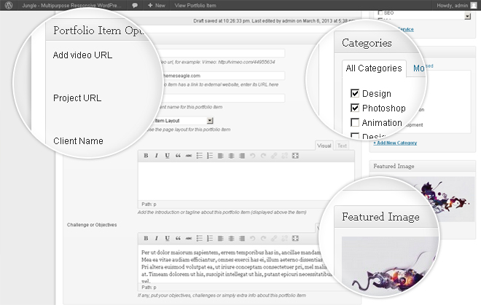Open comments from the admin bar bubble icon

point(135,6)
